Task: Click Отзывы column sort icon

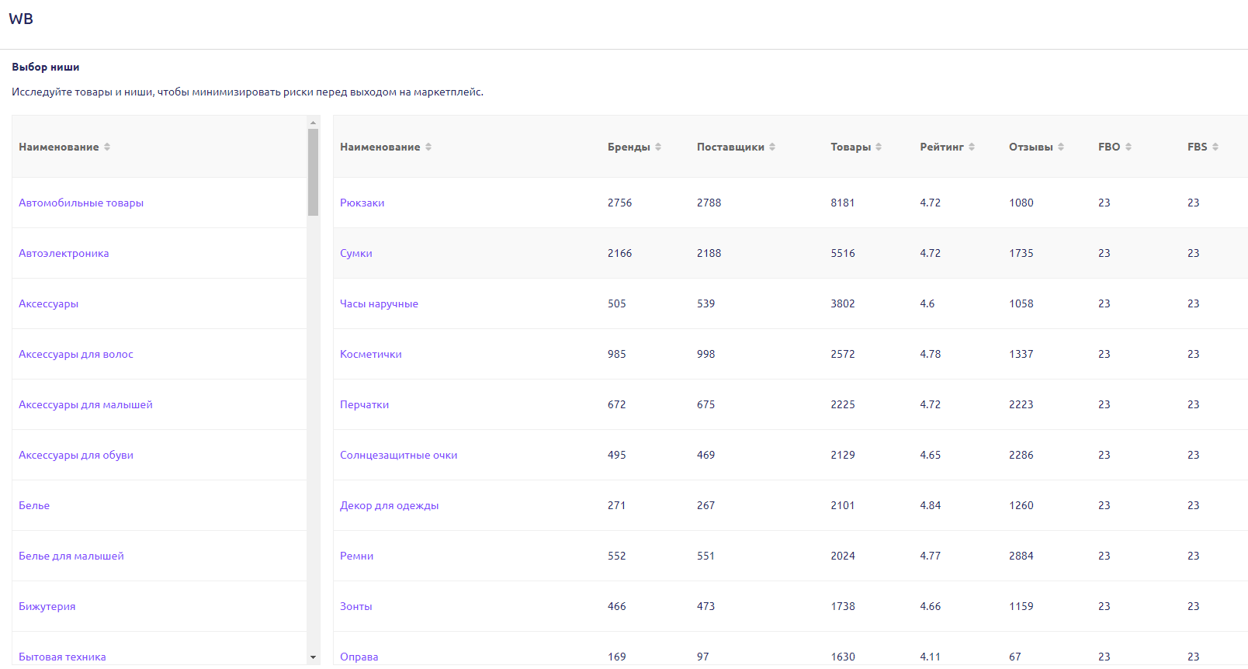Action: click(x=1061, y=147)
